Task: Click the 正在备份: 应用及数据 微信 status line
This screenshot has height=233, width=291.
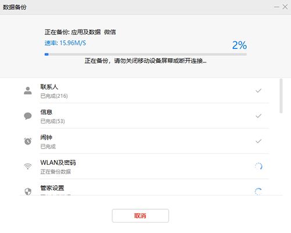Action: tap(80, 32)
